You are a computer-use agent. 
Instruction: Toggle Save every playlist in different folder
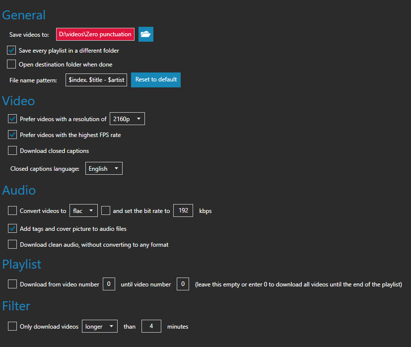pos(11,50)
